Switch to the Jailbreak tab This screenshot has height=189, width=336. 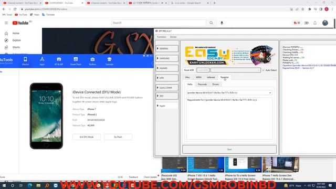point(211,77)
